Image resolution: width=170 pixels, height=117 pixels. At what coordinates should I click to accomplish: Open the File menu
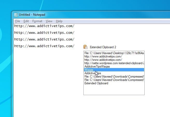click(x=18, y=21)
